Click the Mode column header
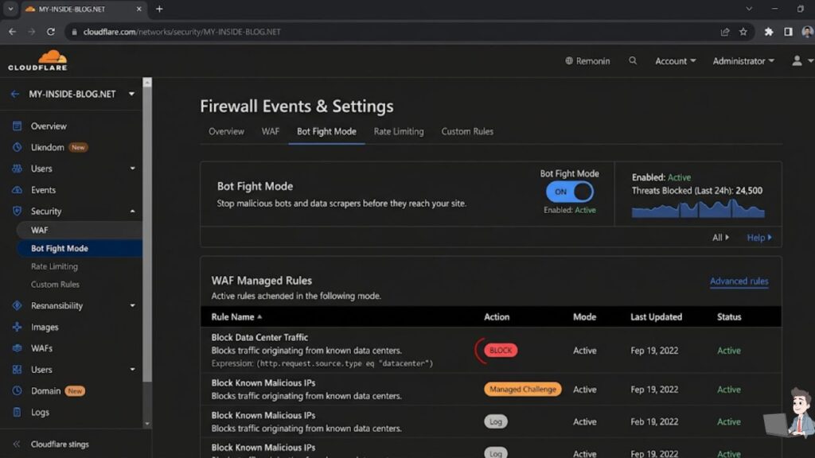The height and width of the screenshot is (458, 815). click(x=584, y=316)
